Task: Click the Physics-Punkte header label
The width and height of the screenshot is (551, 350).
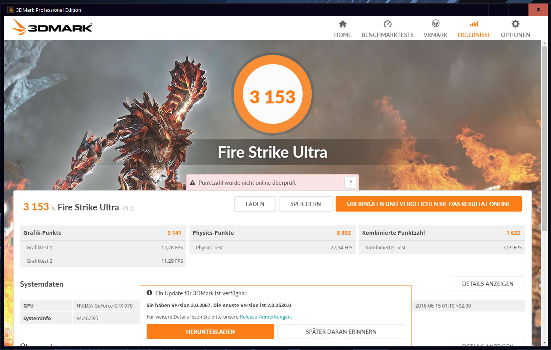Action: click(213, 233)
